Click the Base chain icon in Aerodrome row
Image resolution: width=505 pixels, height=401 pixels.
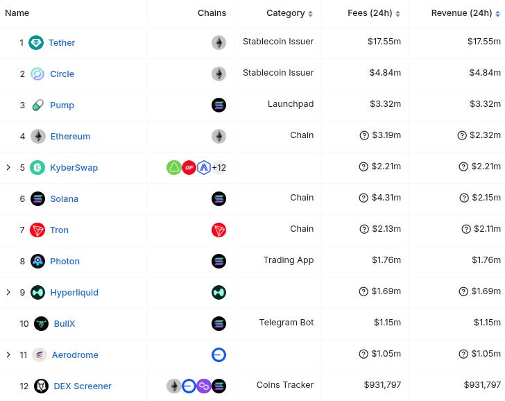219,355
